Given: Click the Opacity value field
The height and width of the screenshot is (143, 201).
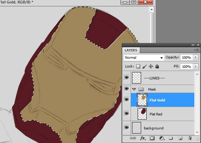Looking at the screenshot, I should coord(187,57).
